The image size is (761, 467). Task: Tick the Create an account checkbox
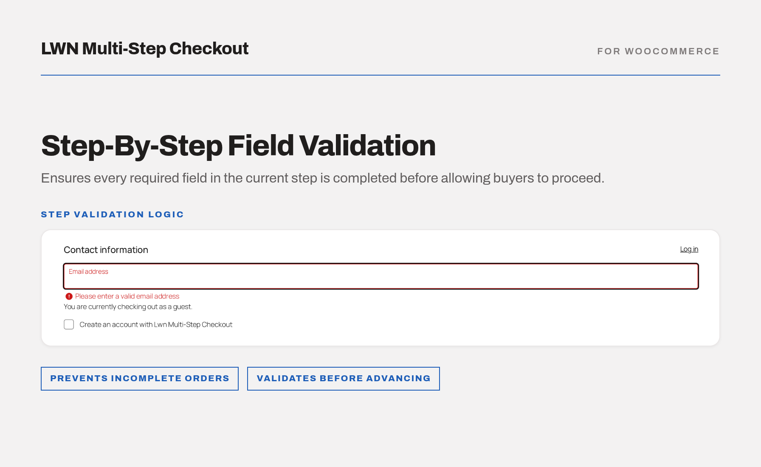coord(69,324)
